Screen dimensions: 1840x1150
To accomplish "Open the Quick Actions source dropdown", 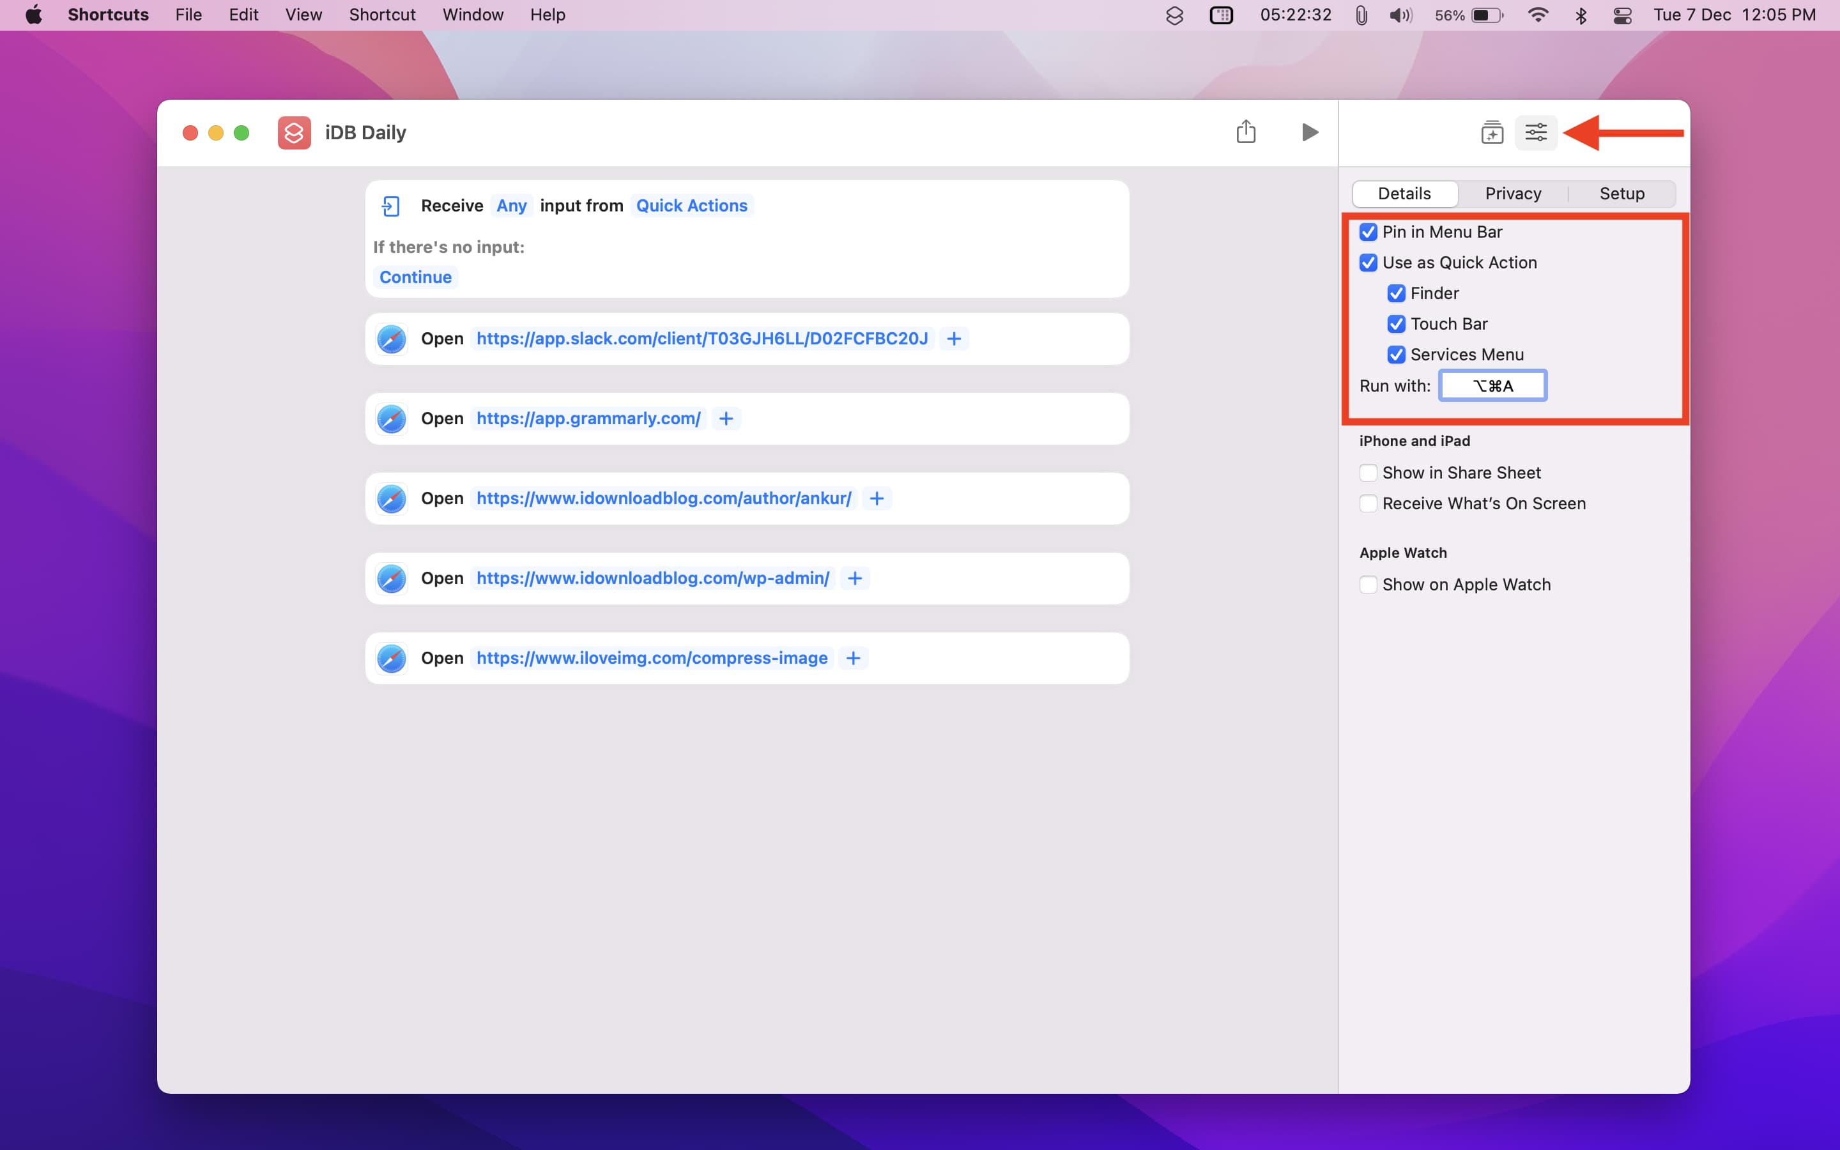I will (x=691, y=205).
